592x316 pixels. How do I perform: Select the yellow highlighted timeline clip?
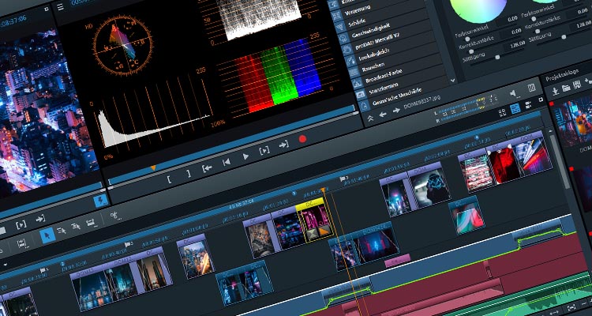click(314, 220)
